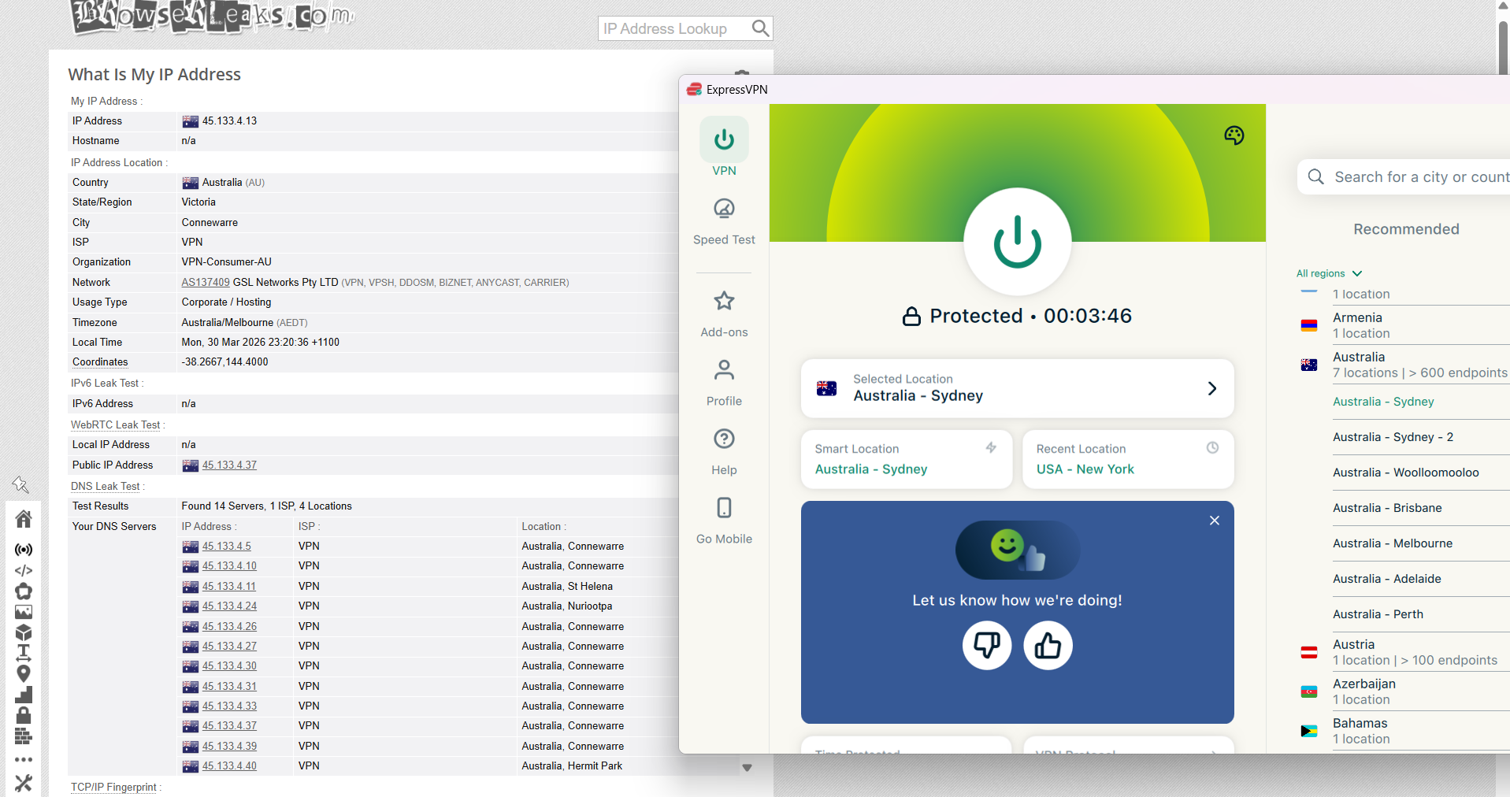Open your ExpressVPN Profile
This screenshot has width=1510, height=797.
(723, 381)
